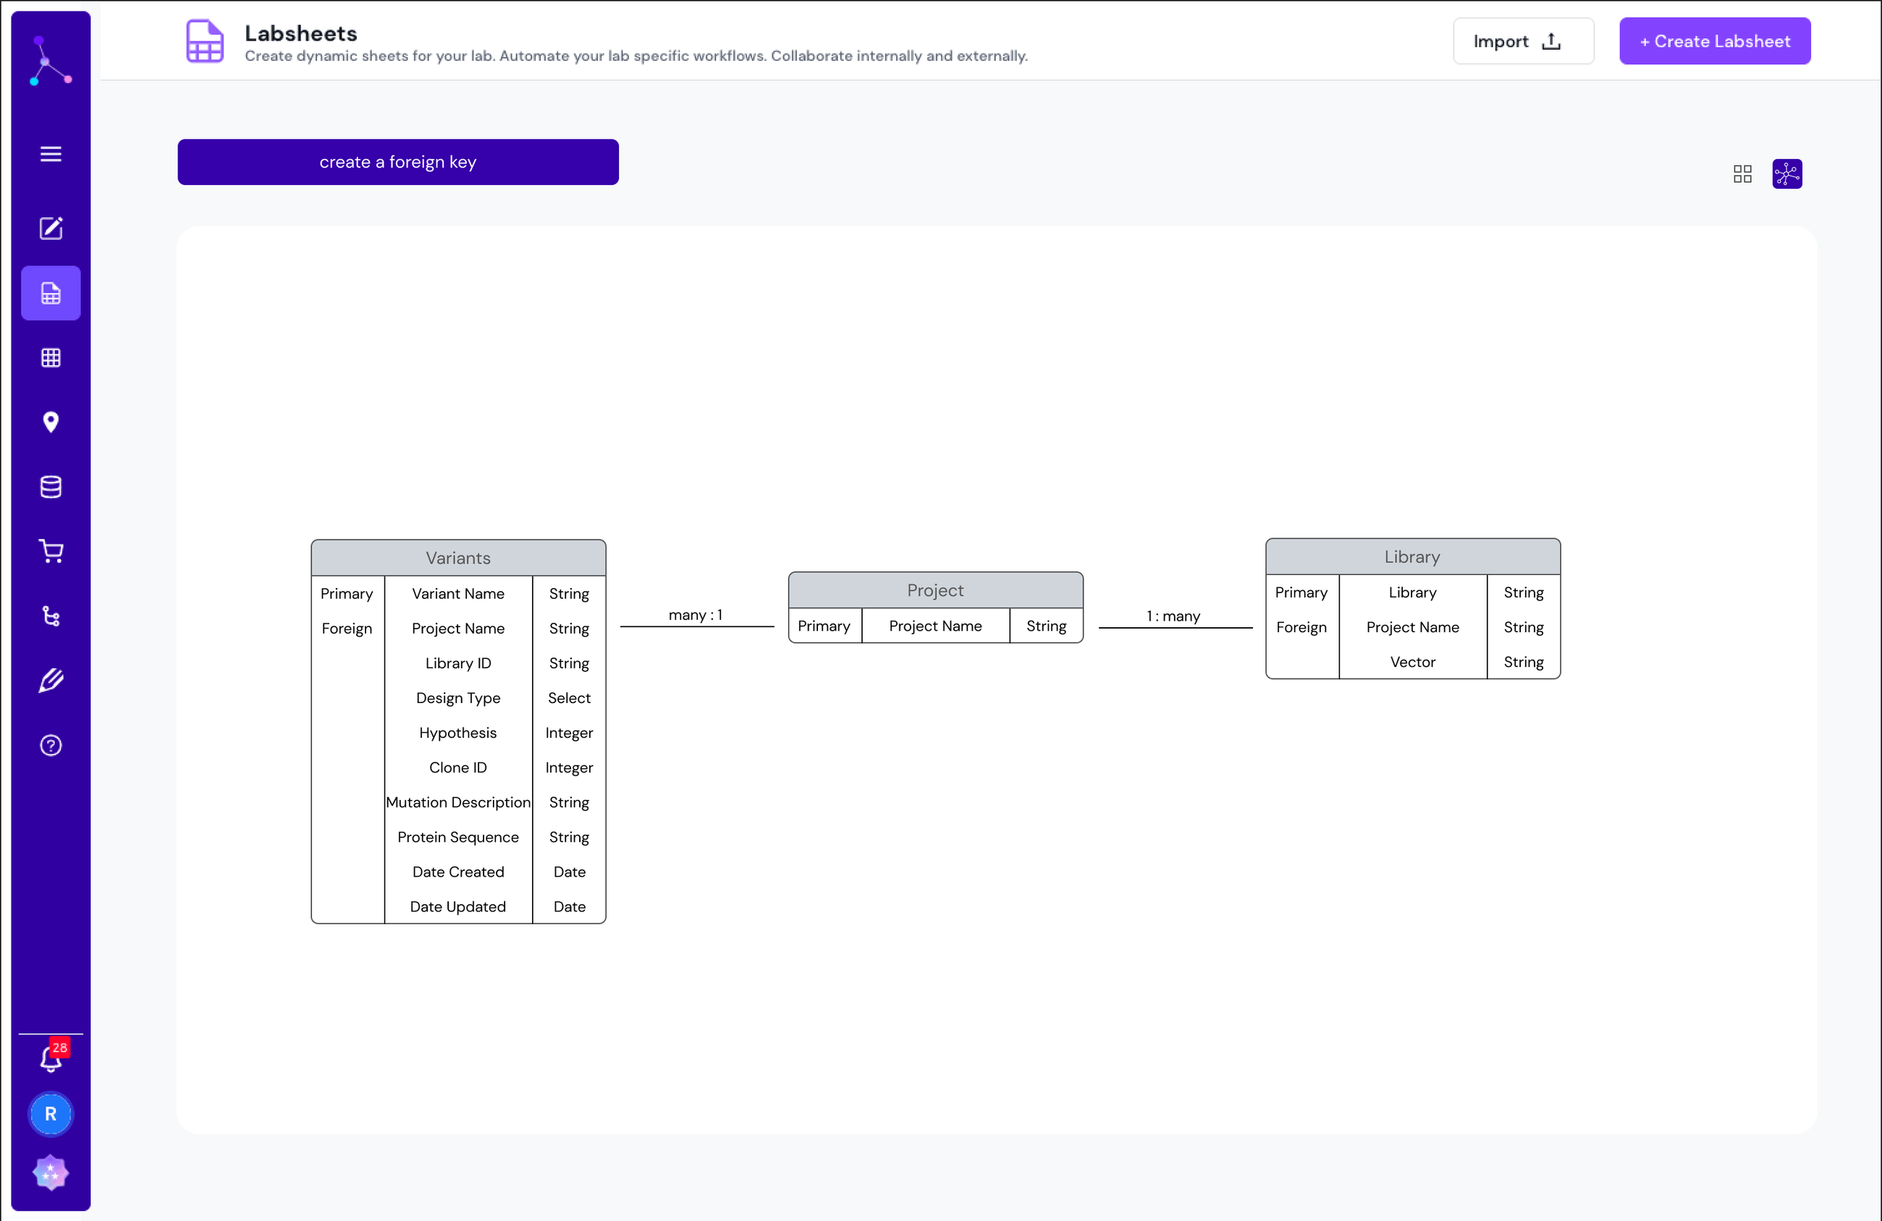Switch to graph relationship view
Image resolution: width=1882 pixels, height=1221 pixels.
tap(1786, 173)
